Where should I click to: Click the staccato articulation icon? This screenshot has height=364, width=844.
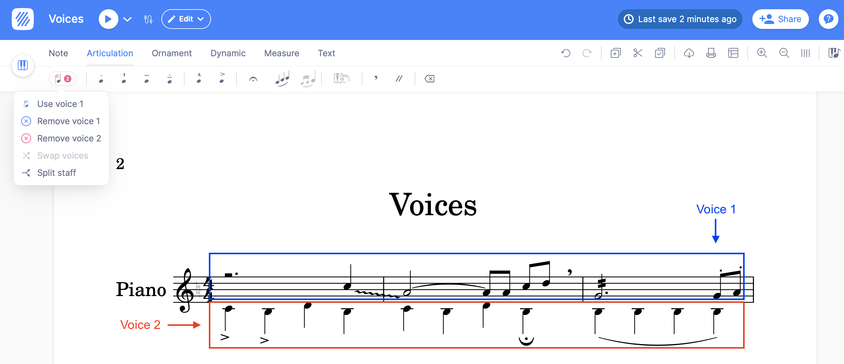[x=101, y=79]
